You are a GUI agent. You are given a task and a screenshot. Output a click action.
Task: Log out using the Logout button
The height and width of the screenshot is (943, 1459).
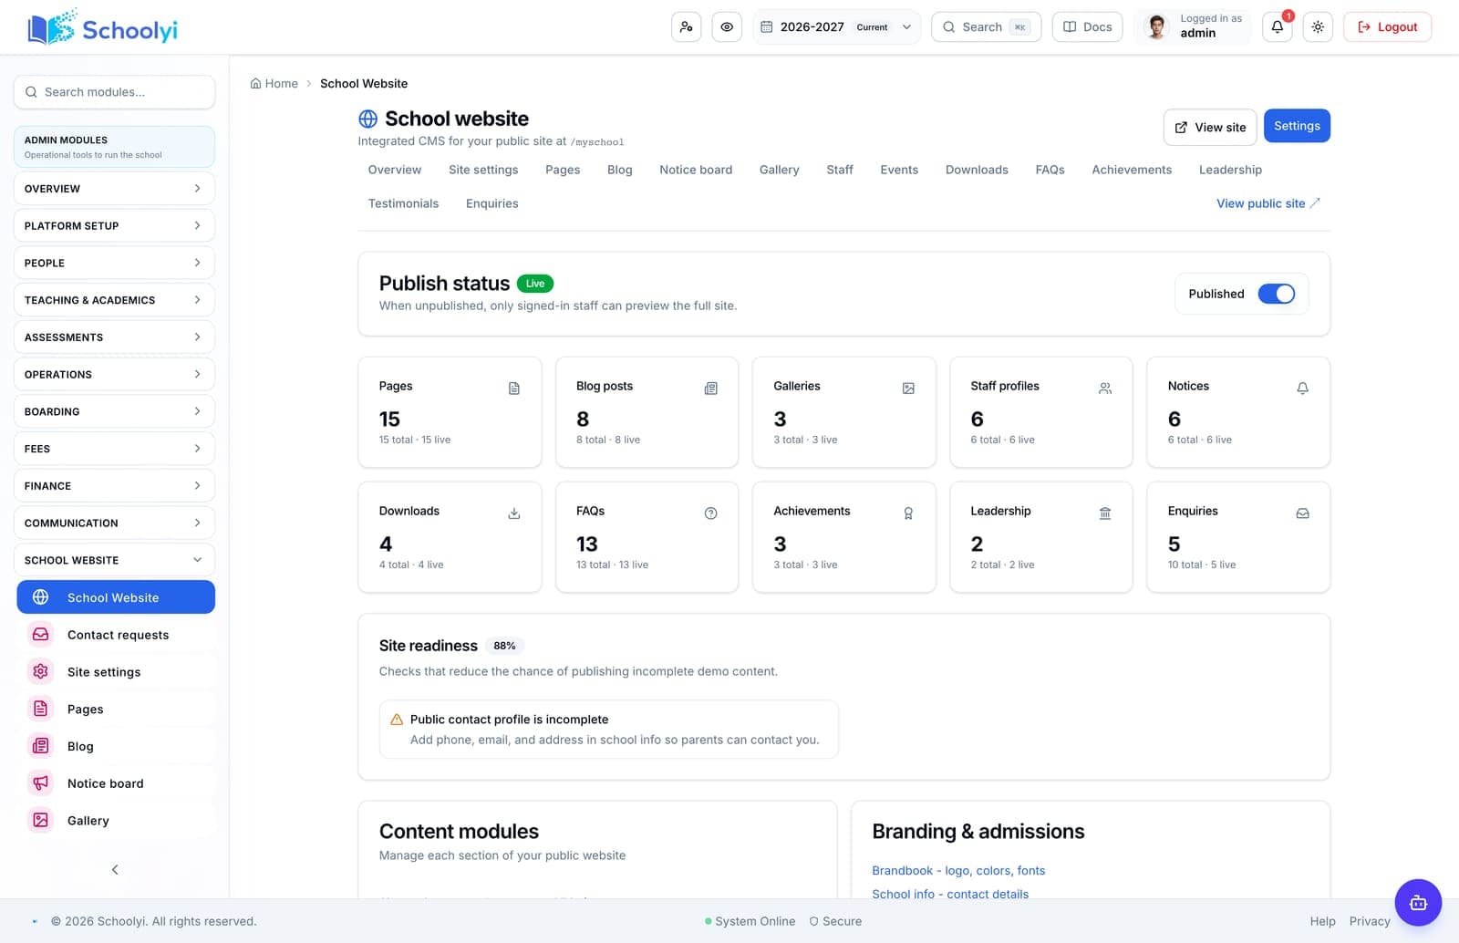pos(1387,27)
